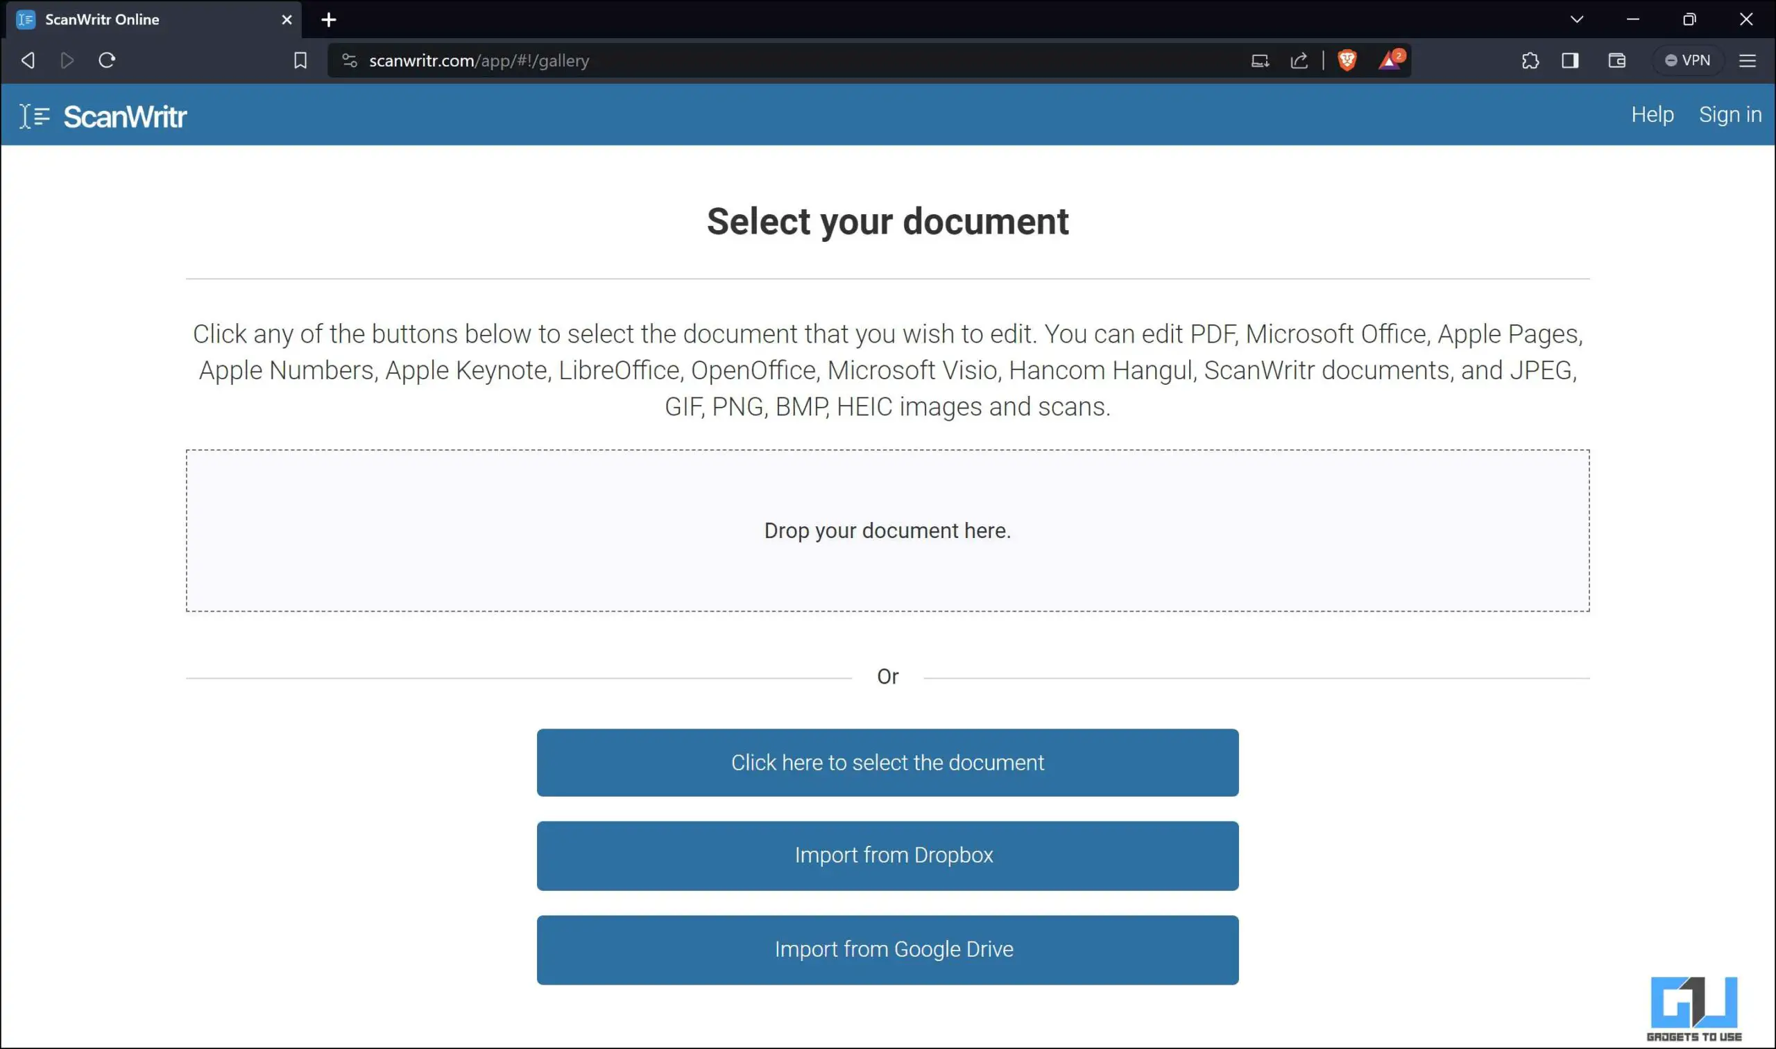The width and height of the screenshot is (1776, 1049).
Task: Open the Help menu link
Action: [x=1653, y=114]
